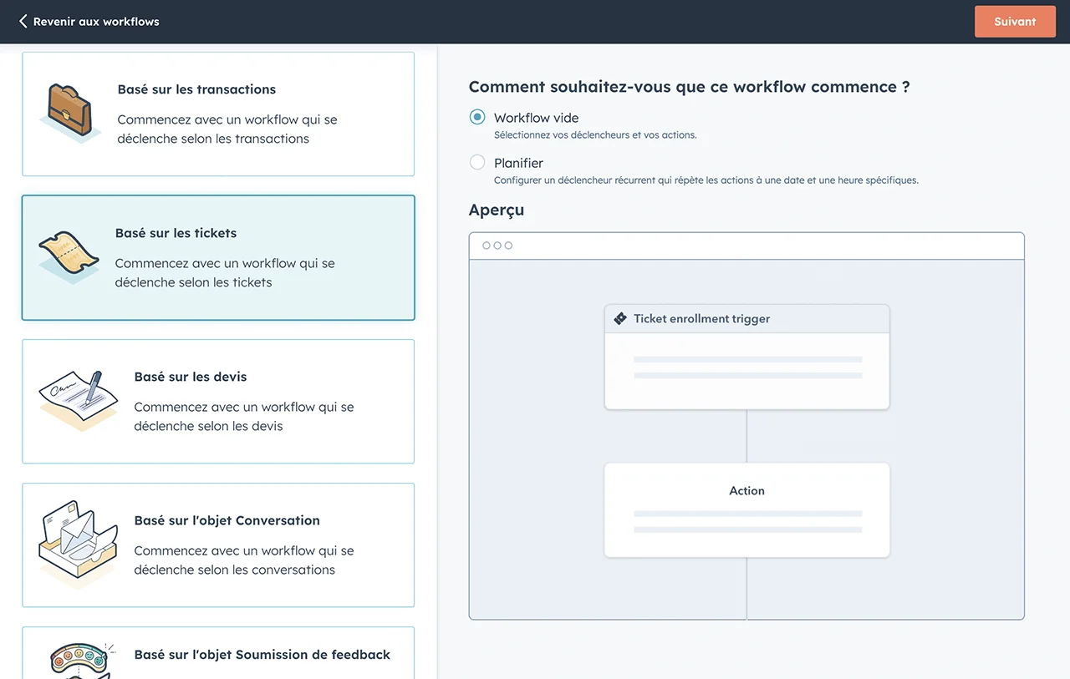Click the Action block in preview
Screen dimensions: 1070x679
coord(746,509)
